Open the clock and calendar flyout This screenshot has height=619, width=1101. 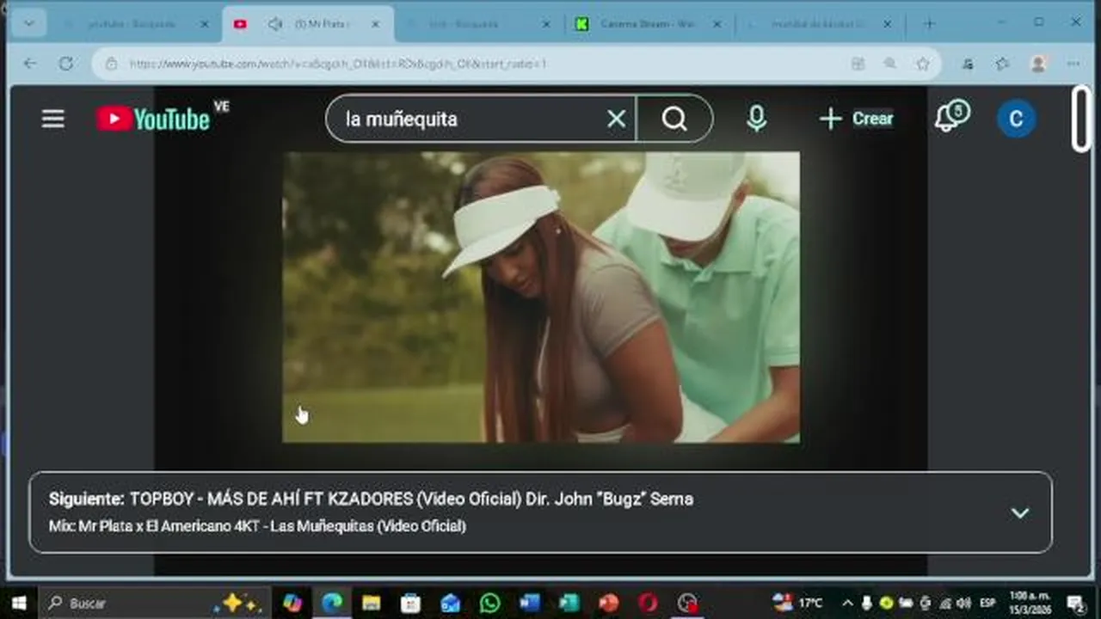(x=1030, y=604)
